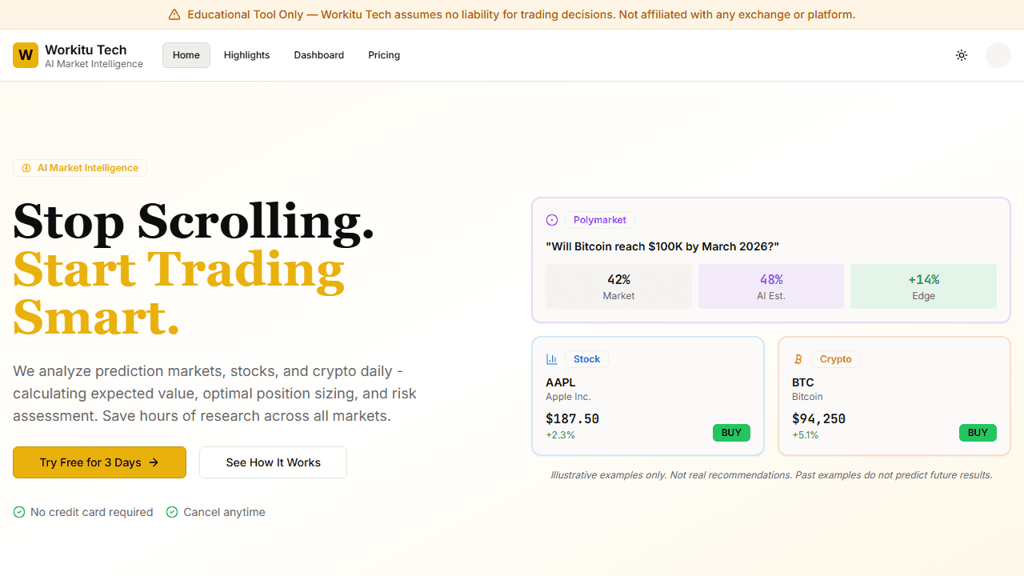Click the No credit card checkmark icon
Screen dimensions: 1024x576
click(19, 512)
